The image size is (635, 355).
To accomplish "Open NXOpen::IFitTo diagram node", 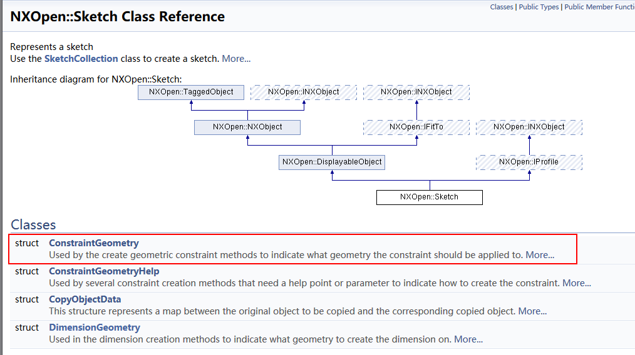I will pos(416,127).
